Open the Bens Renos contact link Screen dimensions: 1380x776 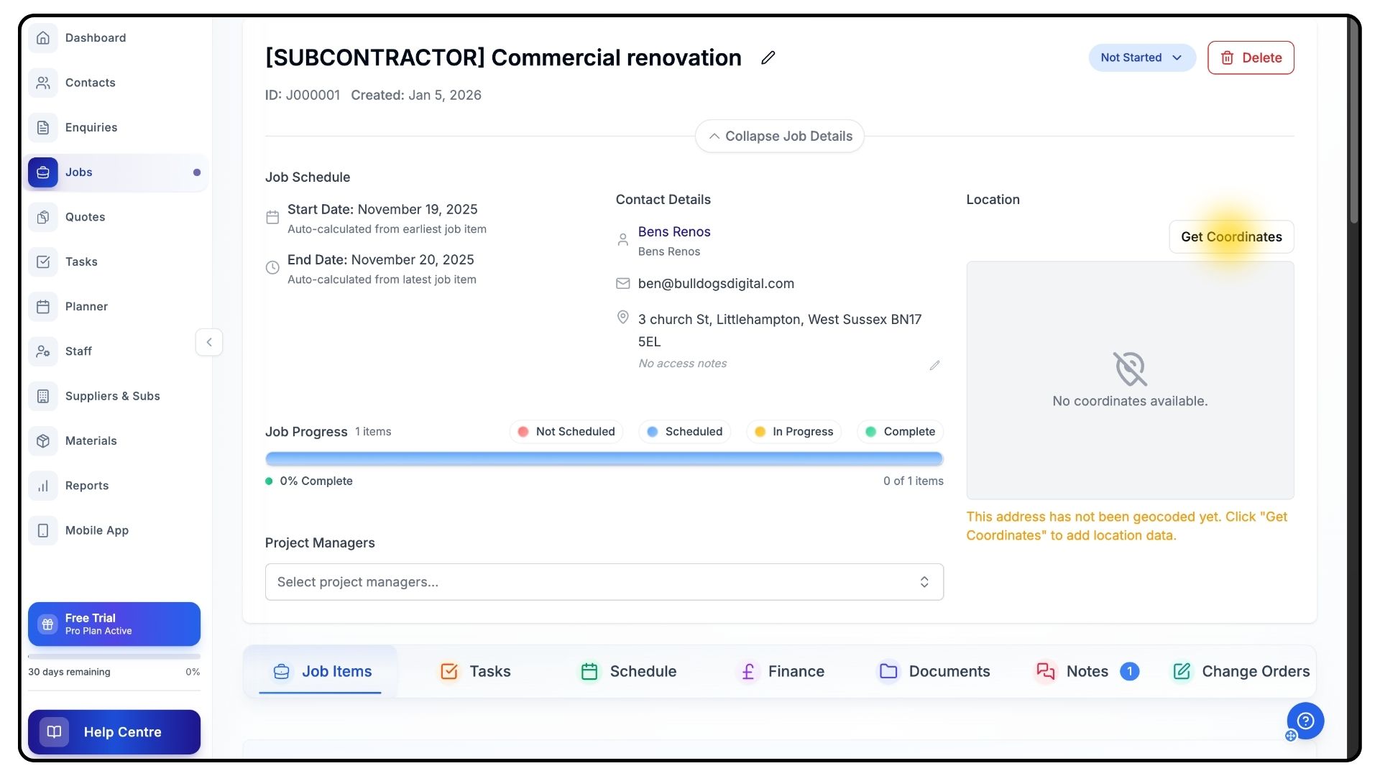[x=673, y=231]
